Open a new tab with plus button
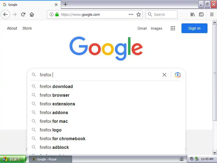Viewport: 217px width, 163px height. point(65,4)
